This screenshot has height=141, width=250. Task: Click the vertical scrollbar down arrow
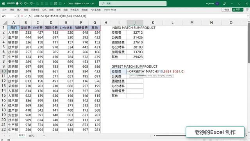point(249,132)
